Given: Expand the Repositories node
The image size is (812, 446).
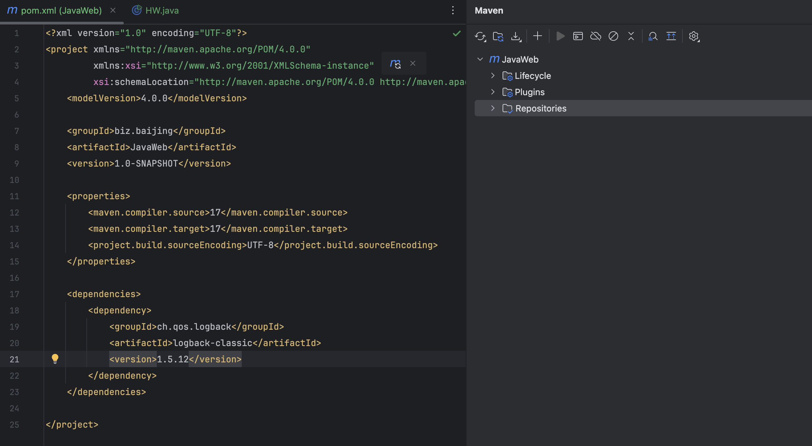Looking at the screenshot, I should coord(493,108).
